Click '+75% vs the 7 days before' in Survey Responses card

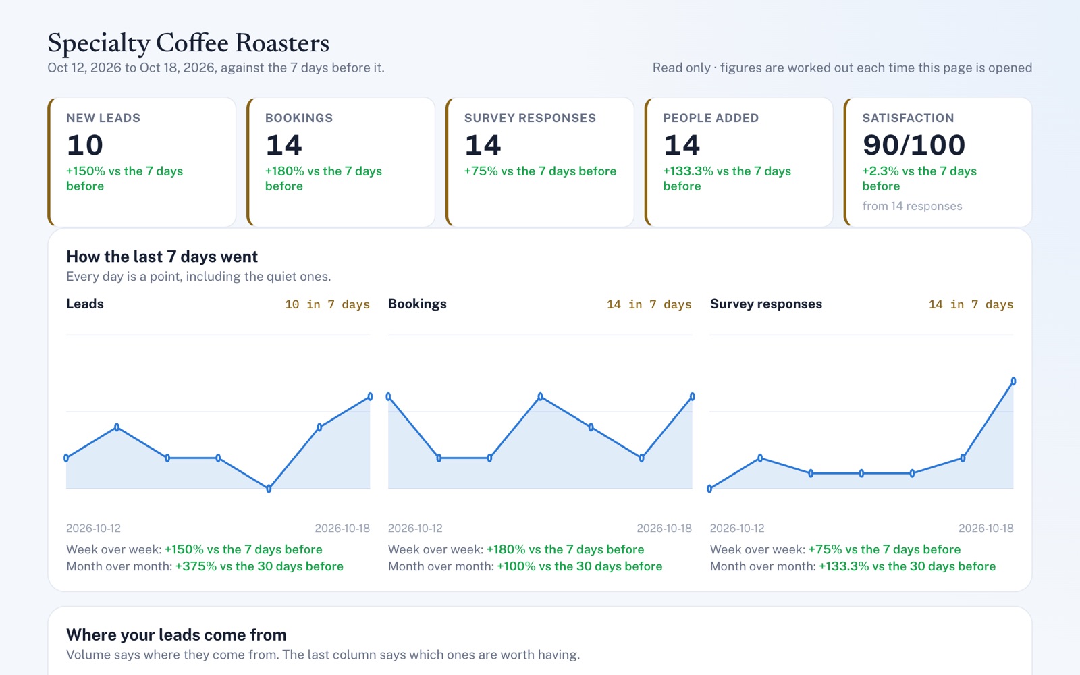pos(540,171)
